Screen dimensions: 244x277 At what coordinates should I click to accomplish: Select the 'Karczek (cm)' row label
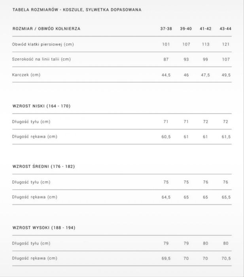coord(26,75)
